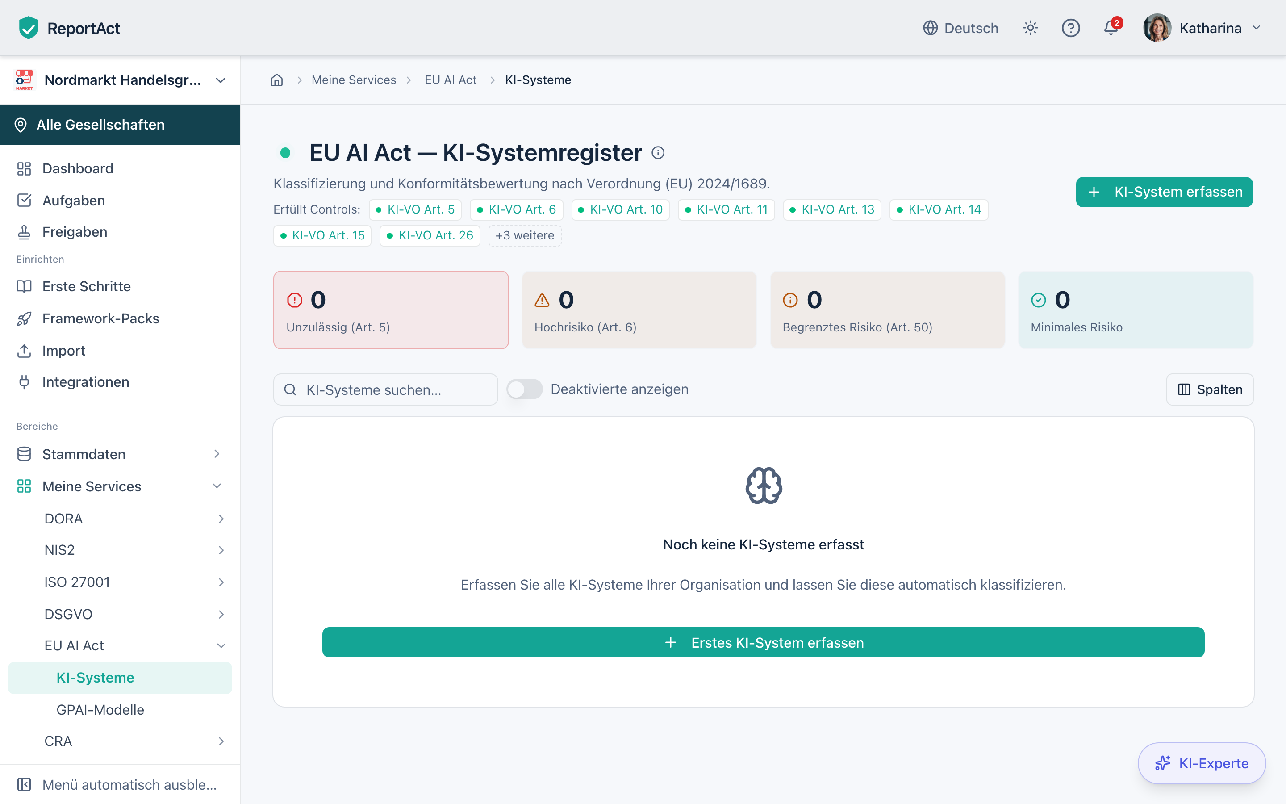This screenshot has width=1286, height=804.
Task: Collapse the EU AI Act chevron
Action: [221, 645]
